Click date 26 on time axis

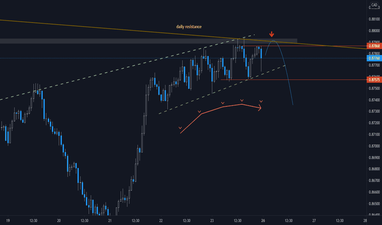[263, 220]
